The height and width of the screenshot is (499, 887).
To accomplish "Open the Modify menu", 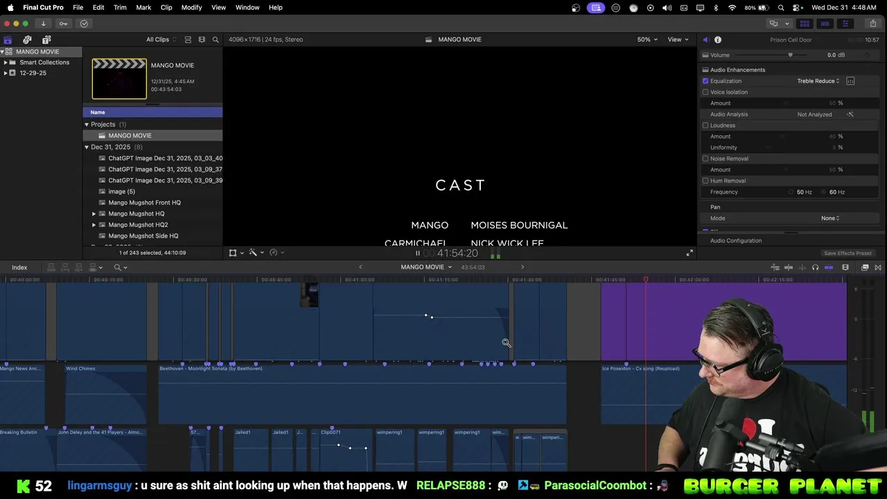I will coord(192,8).
